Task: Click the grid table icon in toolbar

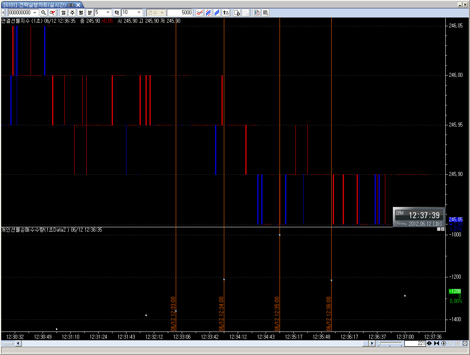Action: pos(265,12)
